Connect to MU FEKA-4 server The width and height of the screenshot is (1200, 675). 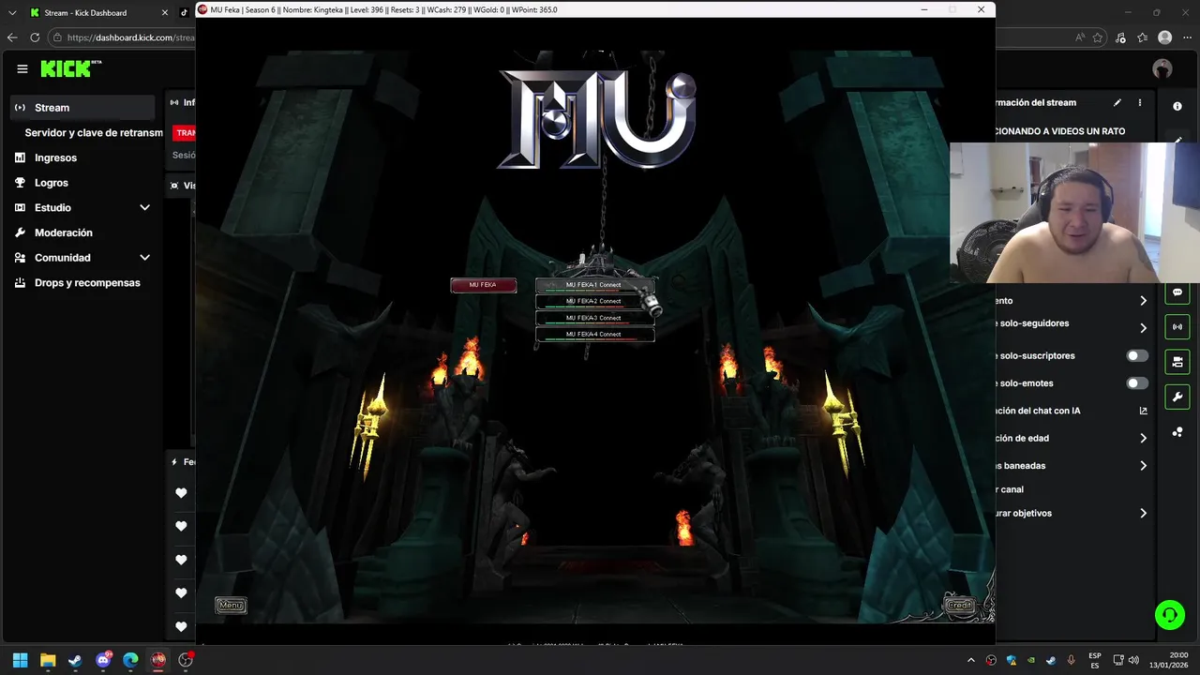pyautogui.click(x=594, y=335)
